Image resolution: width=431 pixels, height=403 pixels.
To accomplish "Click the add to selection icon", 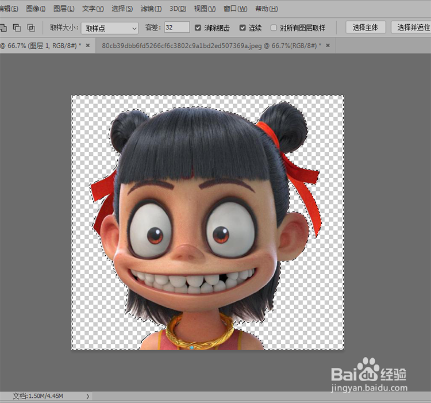I will [x=3, y=28].
